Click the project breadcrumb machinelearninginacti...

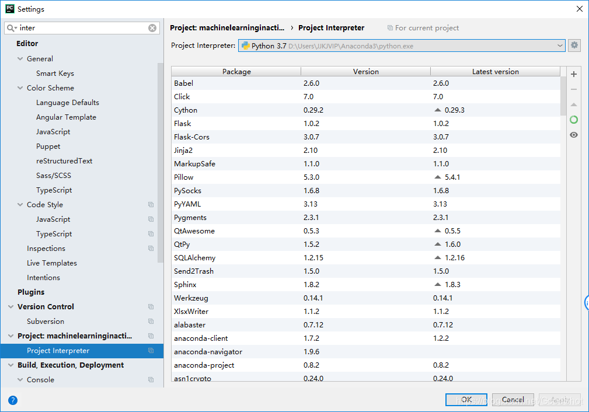(x=227, y=28)
